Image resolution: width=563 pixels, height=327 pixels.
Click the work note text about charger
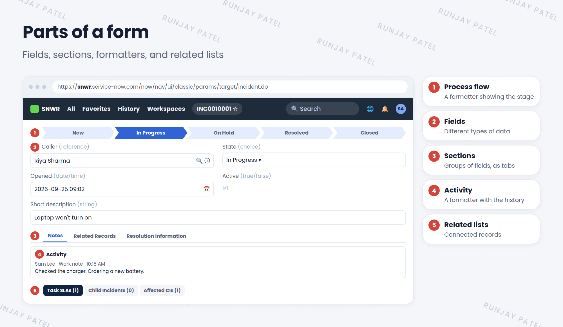click(90, 271)
